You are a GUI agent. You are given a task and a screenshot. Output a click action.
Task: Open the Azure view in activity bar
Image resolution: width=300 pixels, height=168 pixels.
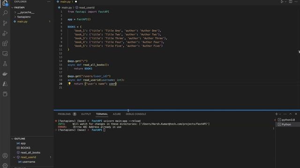(5, 84)
